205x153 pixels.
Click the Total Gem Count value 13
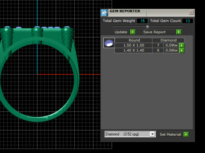187,21
